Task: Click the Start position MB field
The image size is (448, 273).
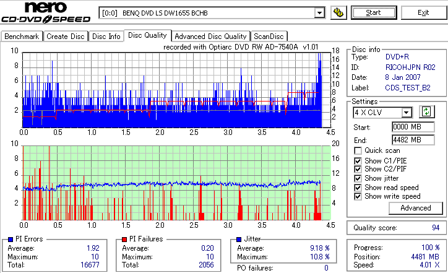Action: pyautogui.click(x=413, y=127)
